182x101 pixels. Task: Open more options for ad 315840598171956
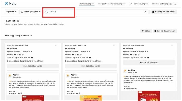click(x=56, y=46)
